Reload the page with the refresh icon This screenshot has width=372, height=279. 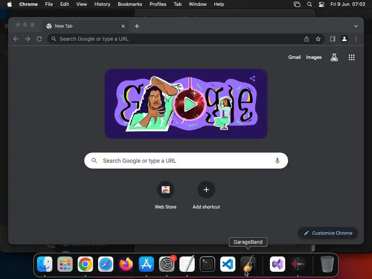(x=39, y=39)
